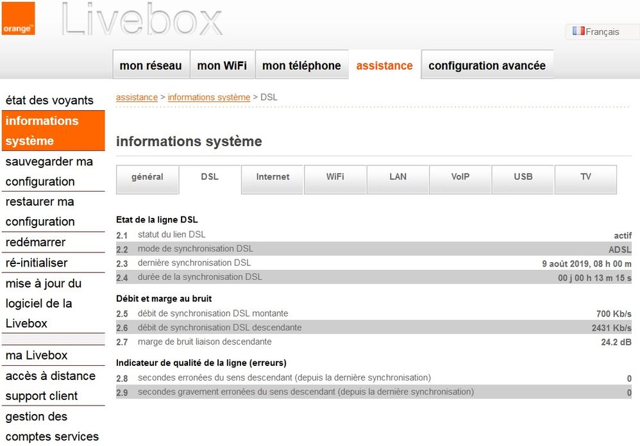Open accès à distance settings
This screenshot has height=446, width=640.
[50, 376]
